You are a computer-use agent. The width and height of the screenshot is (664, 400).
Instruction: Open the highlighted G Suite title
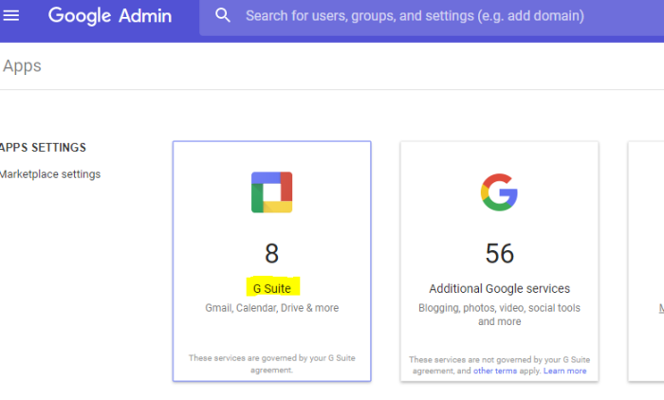(272, 288)
